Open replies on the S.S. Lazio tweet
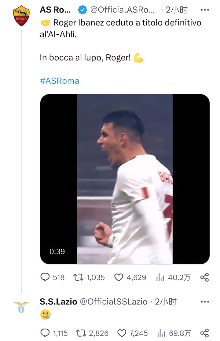The width and height of the screenshot is (220, 341). pyautogui.click(x=45, y=333)
